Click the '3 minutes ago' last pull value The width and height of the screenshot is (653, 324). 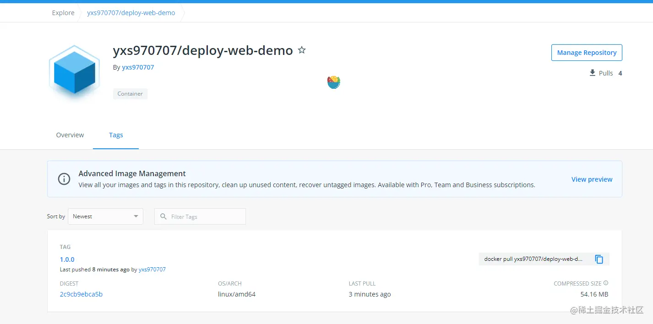point(370,294)
